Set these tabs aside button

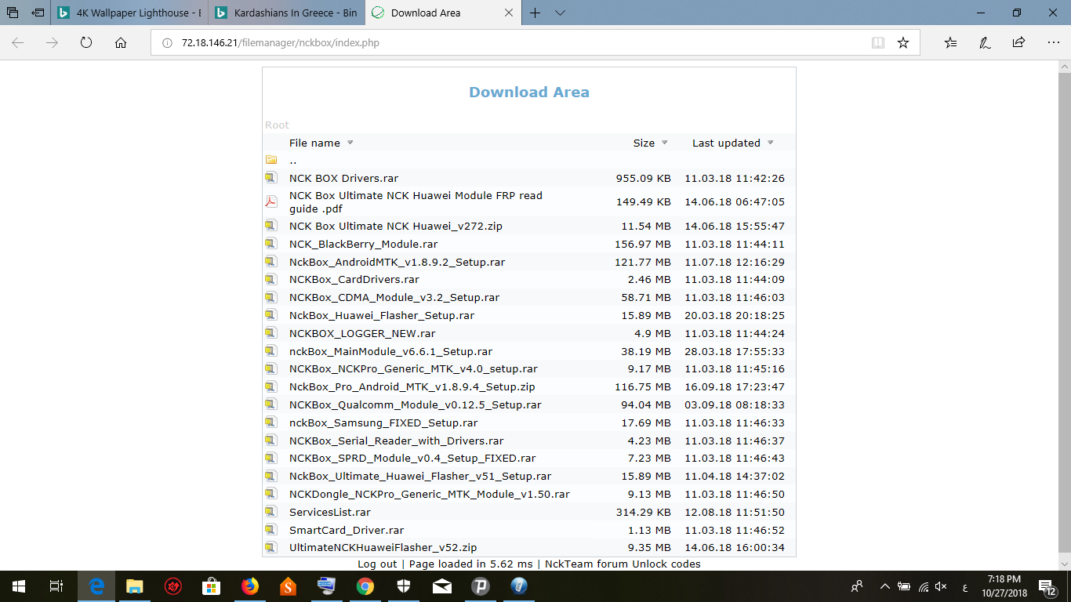point(38,13)
